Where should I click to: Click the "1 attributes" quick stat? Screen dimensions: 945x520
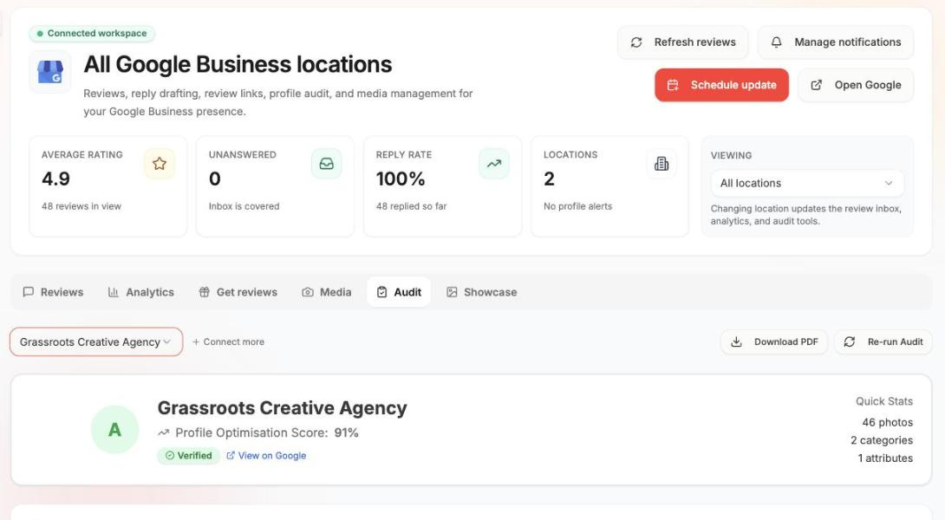coord(885,458)
